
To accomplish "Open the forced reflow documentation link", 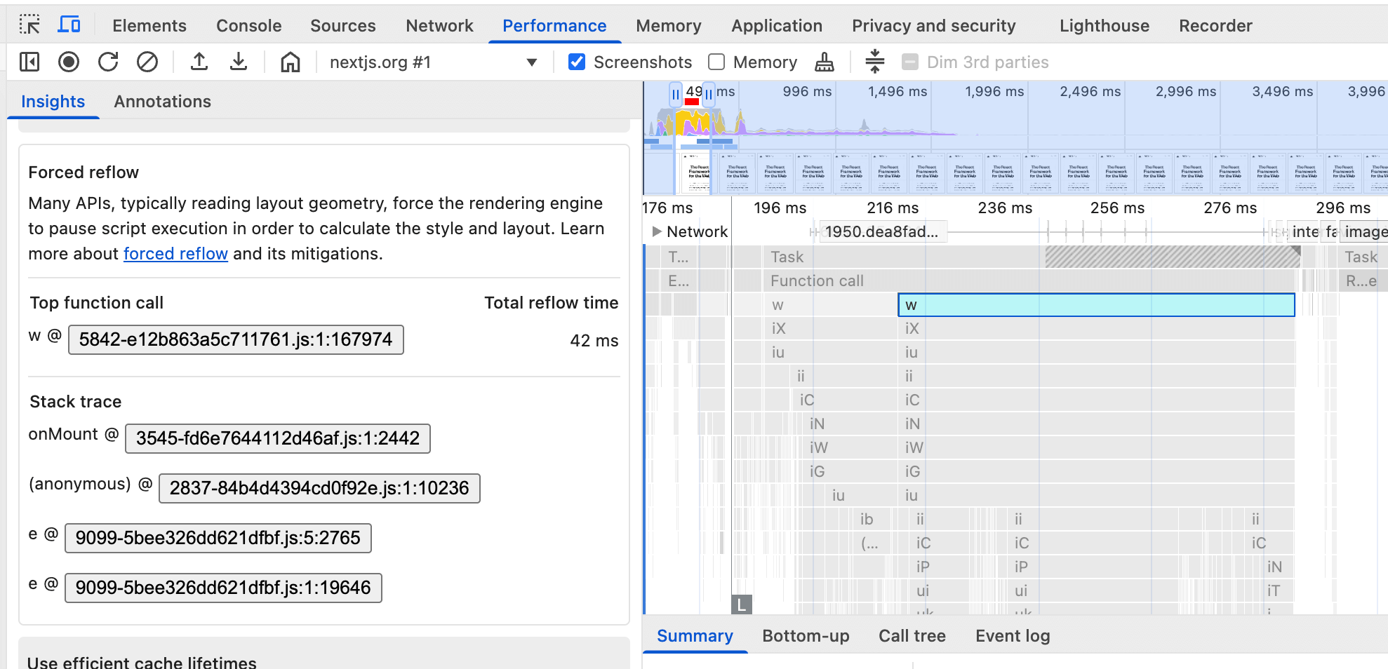I will 175,253.
